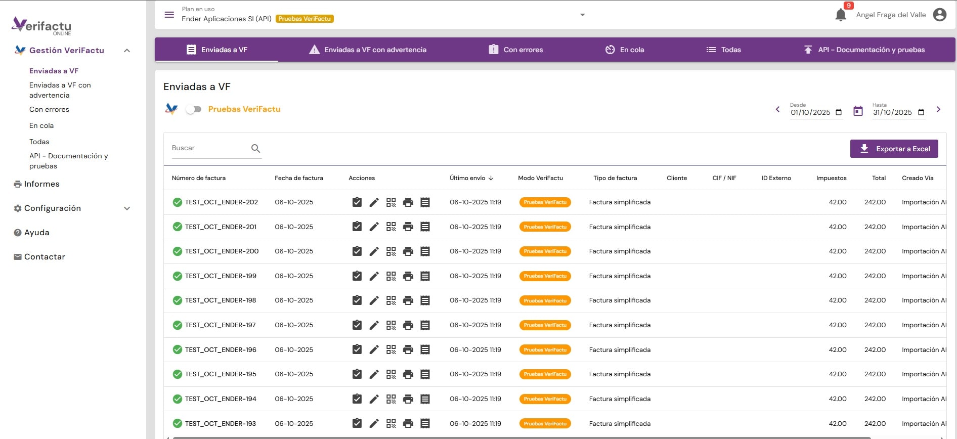Collapse the Gestión VeriFactu sidebar section

(x=127, y=51)
